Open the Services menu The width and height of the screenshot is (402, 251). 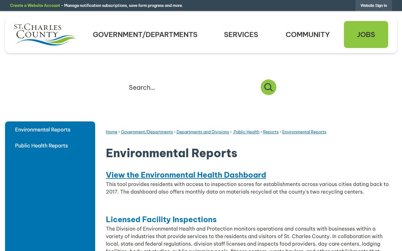[241, 35]
